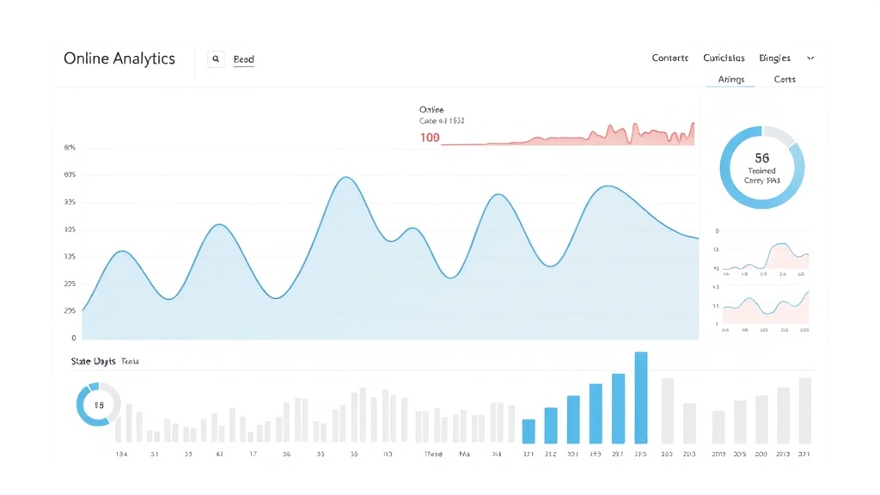Switch to the "Carts" tab
The image size is (880, 495).
[x=784, y=78]
